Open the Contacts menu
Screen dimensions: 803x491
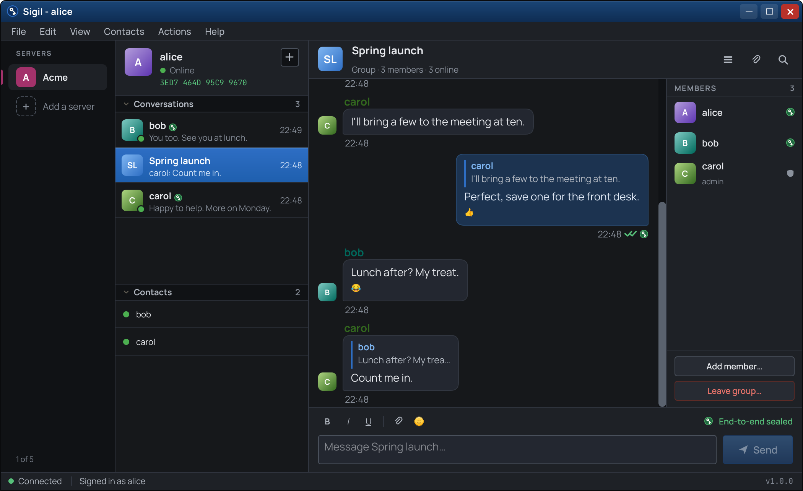click(124, 32)
